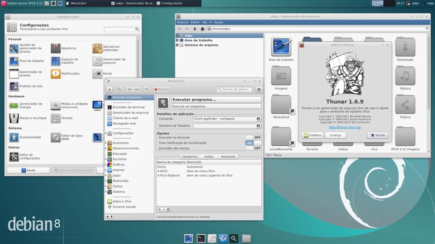Reload folder icon in Thunar location bar
This screenshot has height=244, width=435.
pos(427,29)
